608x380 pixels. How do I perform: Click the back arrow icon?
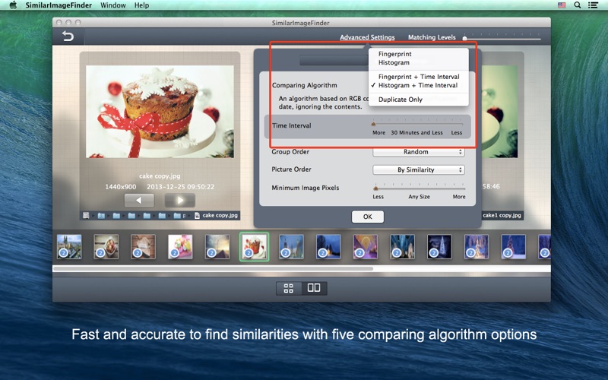[x=68, y=36]
